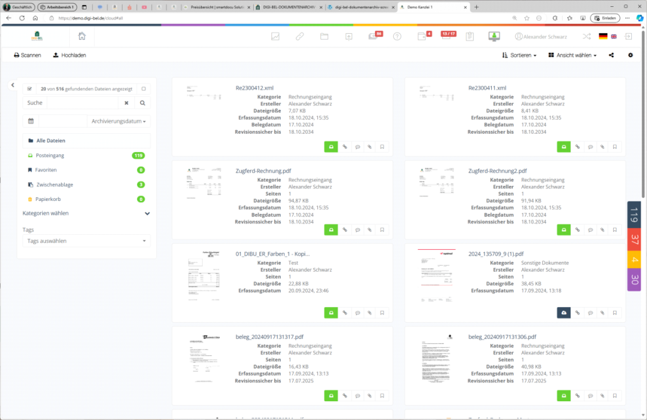Click the purple 30 side counter
The width and height of the screenshot is (647, 420).
coord(634,280)
